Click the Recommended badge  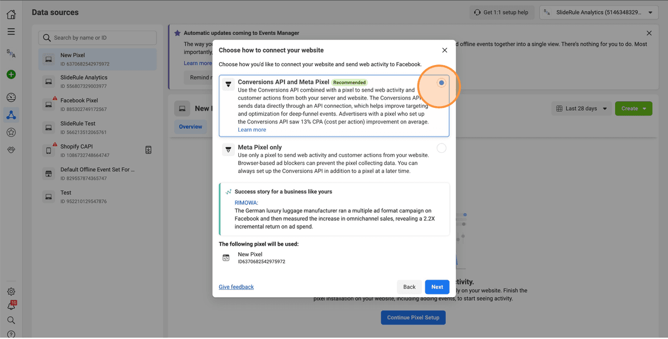point(349,82)
